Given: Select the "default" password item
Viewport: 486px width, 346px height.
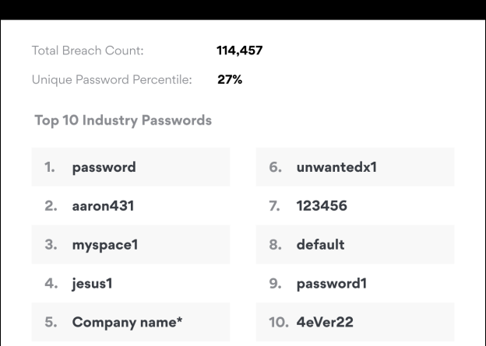Looking at the screenshot, I should (320, 245).
